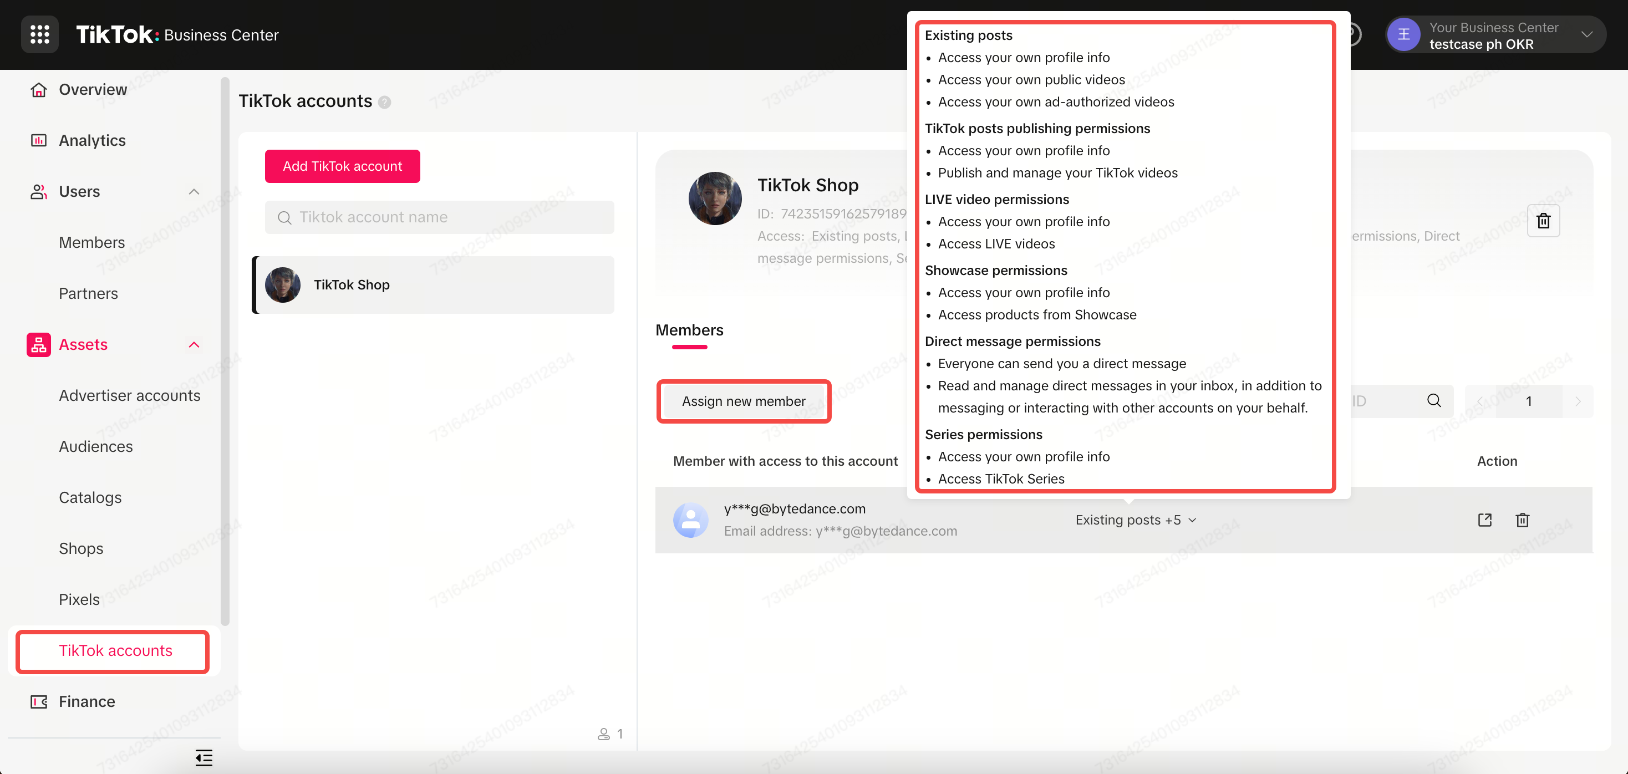
Task: Click the Finance wallet icon in sidebar
Action: (x=39, y=701)
